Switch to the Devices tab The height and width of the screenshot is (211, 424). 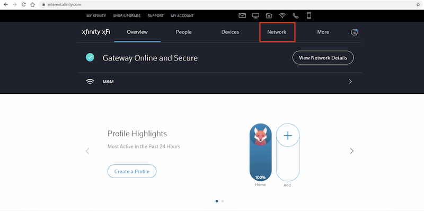coord(230,32)
